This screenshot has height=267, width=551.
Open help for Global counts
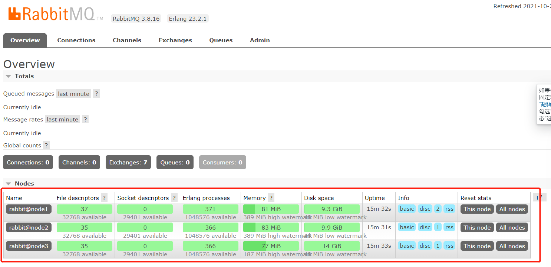[46, 145]
